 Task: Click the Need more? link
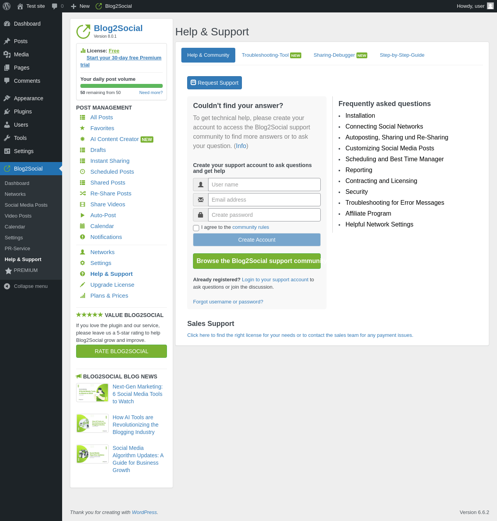click(151, 92)
